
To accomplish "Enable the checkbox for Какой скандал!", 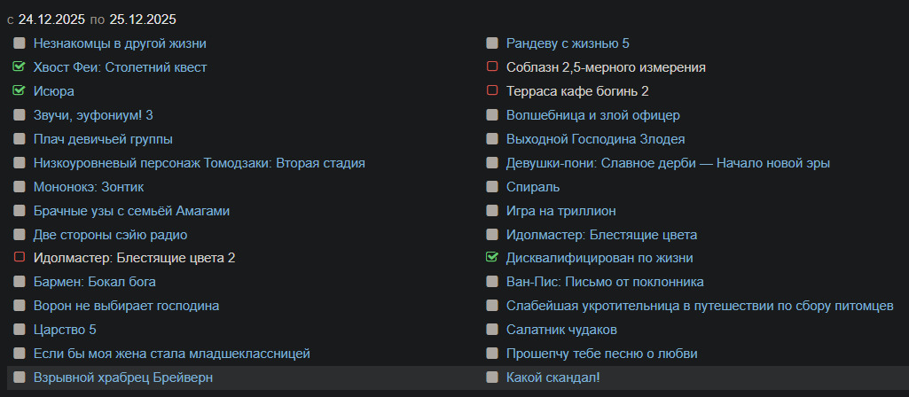I will pos(492,378).
